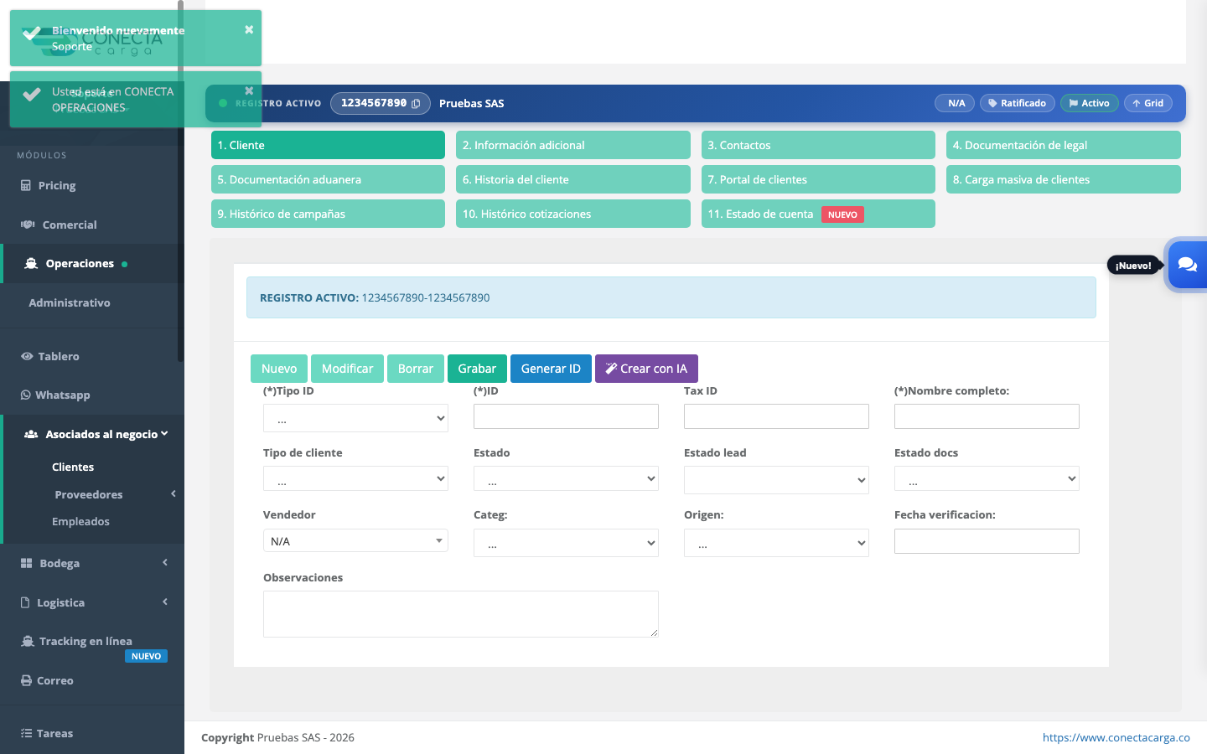
Task: Click the Grid badge button
Action: [1147, 103]
